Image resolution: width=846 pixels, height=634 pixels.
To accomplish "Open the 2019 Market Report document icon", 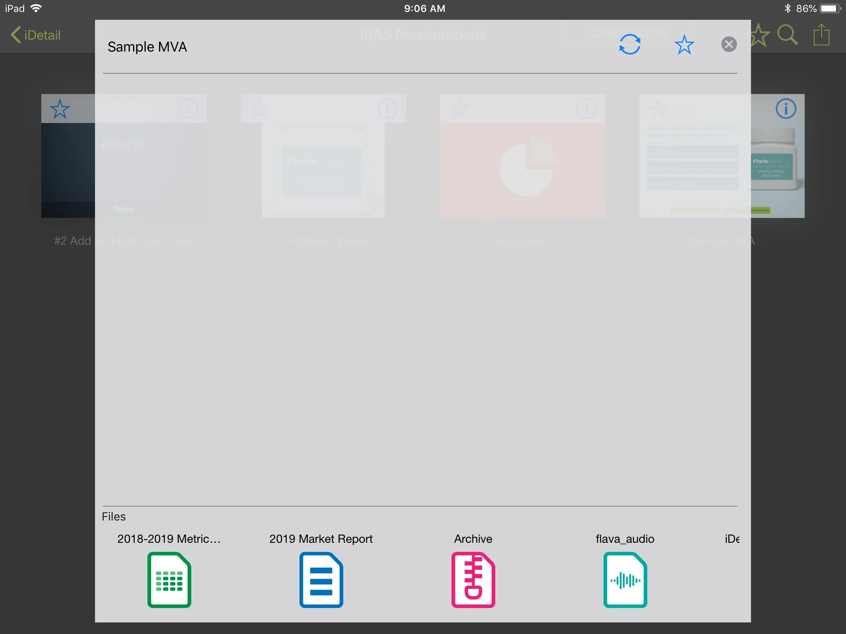I will coord(321,580).
